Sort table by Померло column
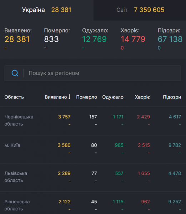 click(x=87, y=97)
